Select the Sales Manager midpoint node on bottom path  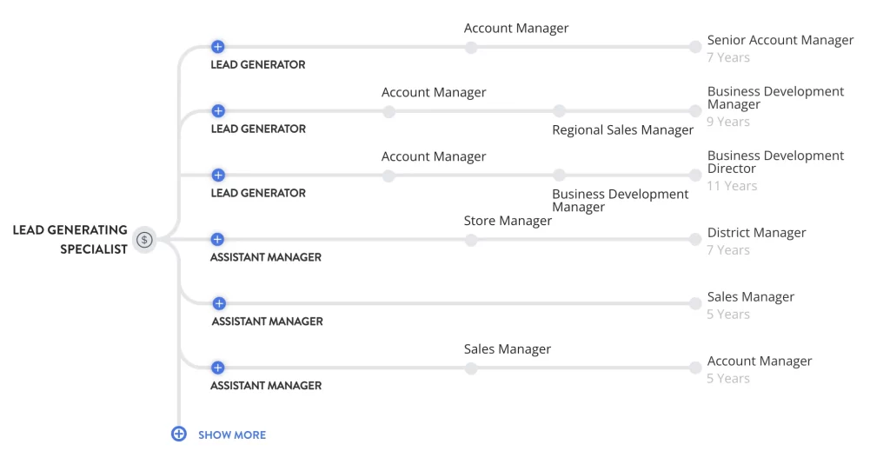tap(470, 368)
